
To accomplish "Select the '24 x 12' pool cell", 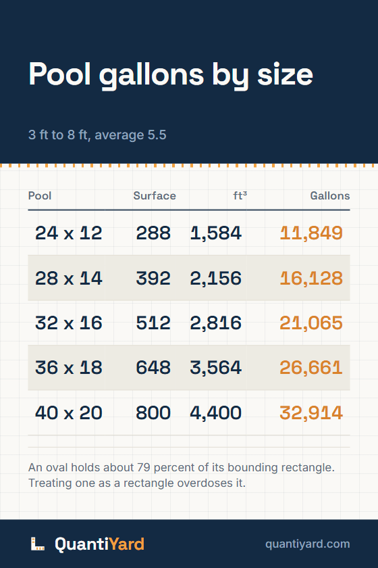I will (x=69, y=233).
